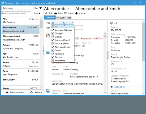Click the Net Sales $23,016.90 value

[x=130, y=43]
